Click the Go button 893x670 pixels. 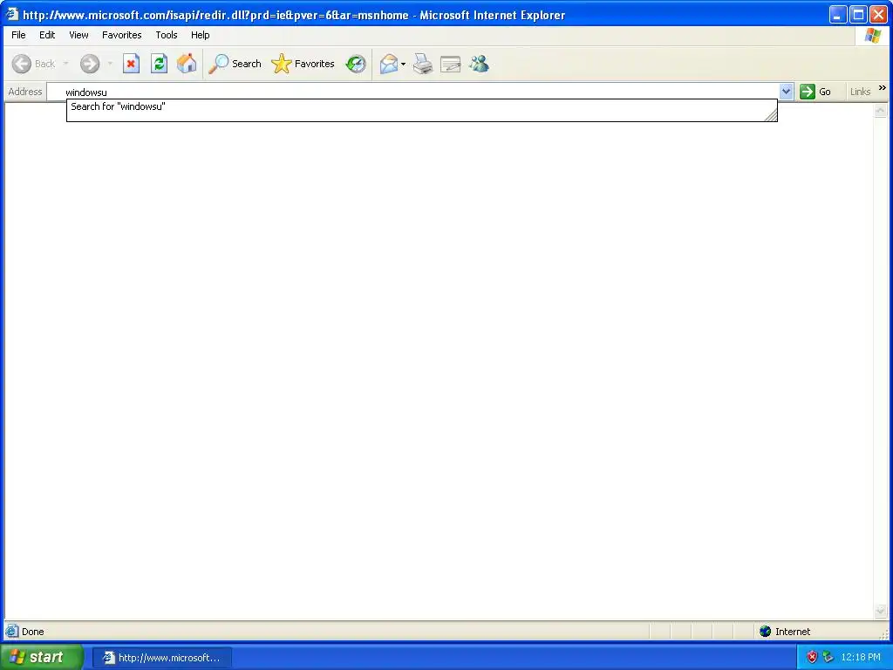click(x=815, y=92)
